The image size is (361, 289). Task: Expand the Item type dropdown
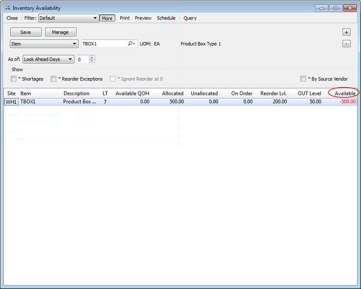coord(44,44)
